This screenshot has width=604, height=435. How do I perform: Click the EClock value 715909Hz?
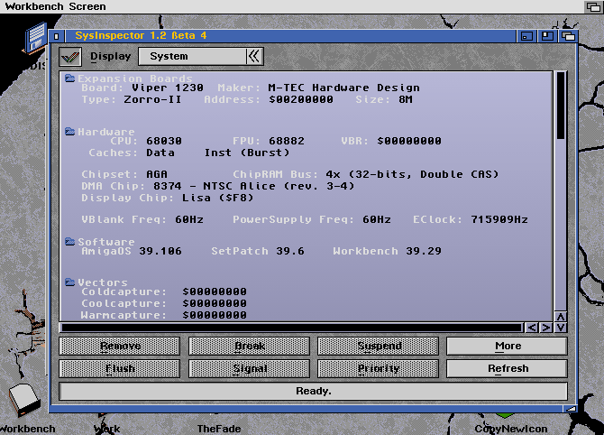[499, 220]
